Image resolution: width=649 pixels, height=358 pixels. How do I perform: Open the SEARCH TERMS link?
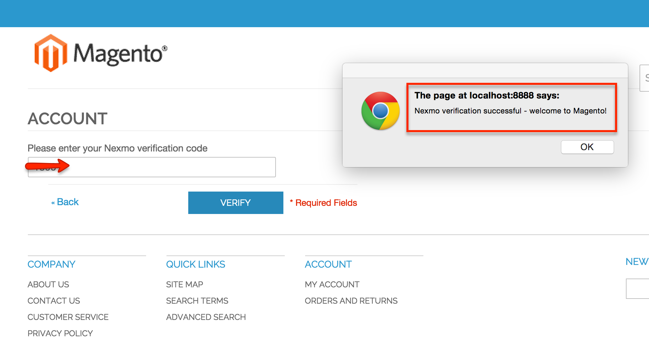(x=197, y=301)
